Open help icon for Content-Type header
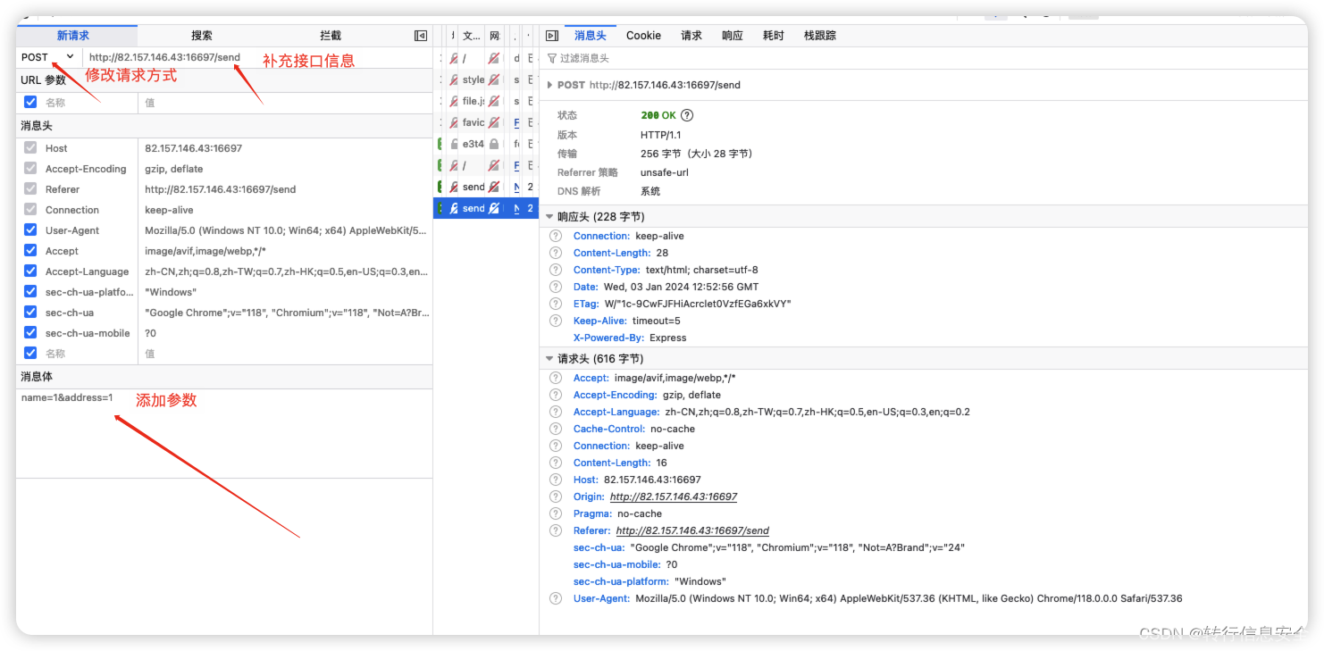1324x651 pixels. pyautogui.click(x=556, y=270)
